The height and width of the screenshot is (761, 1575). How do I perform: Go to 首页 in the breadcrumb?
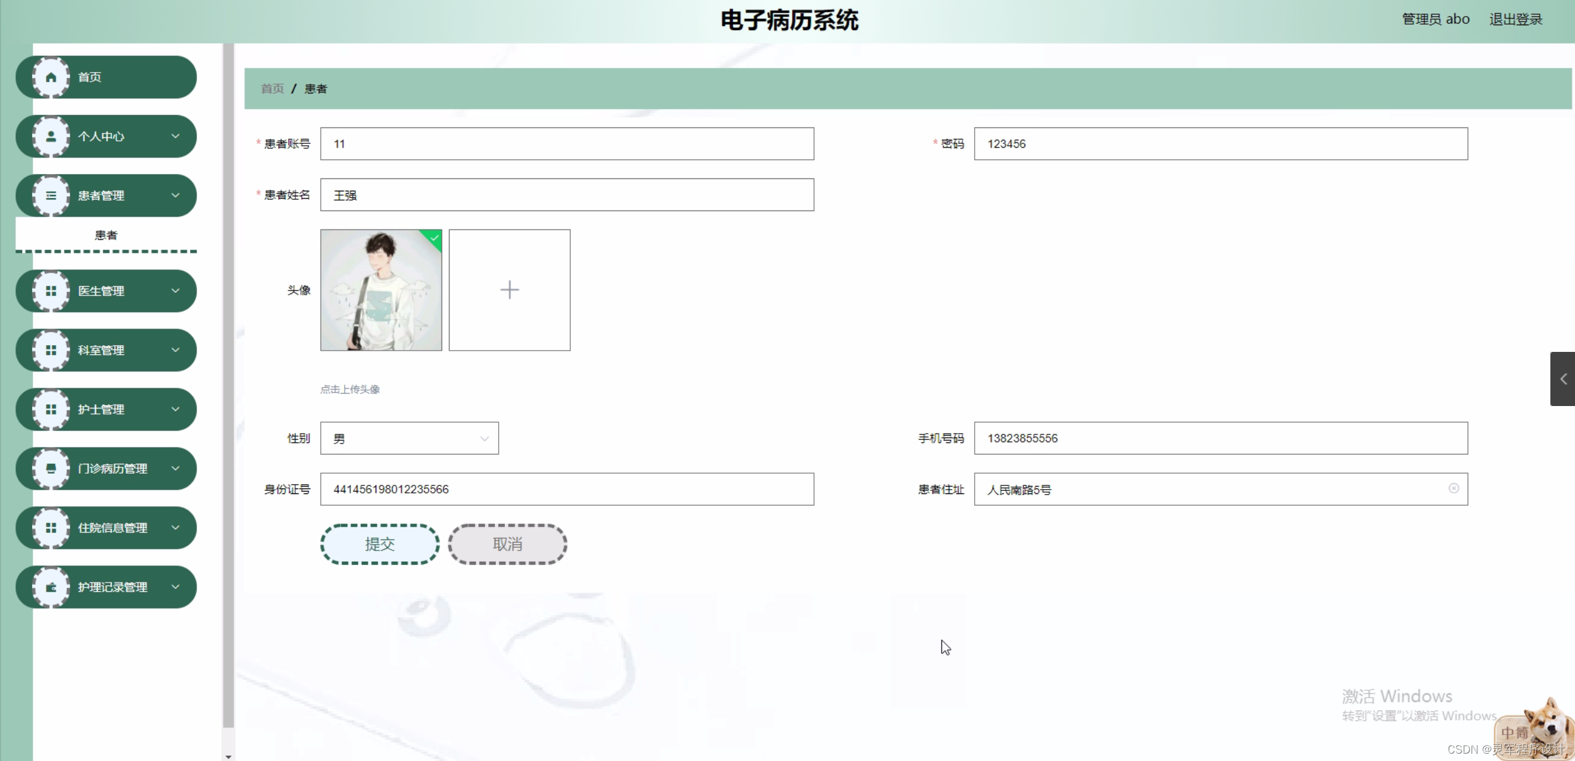(272, 89)
